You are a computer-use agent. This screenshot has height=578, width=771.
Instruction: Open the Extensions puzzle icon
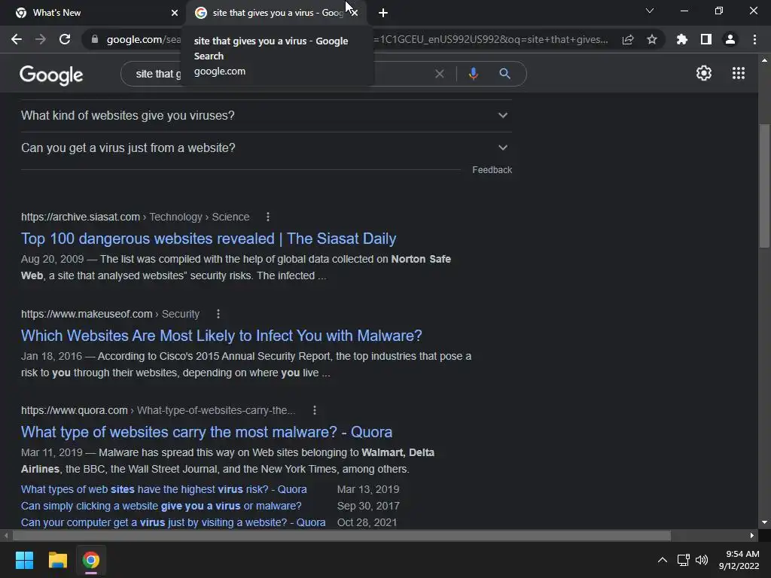(682, 39)
